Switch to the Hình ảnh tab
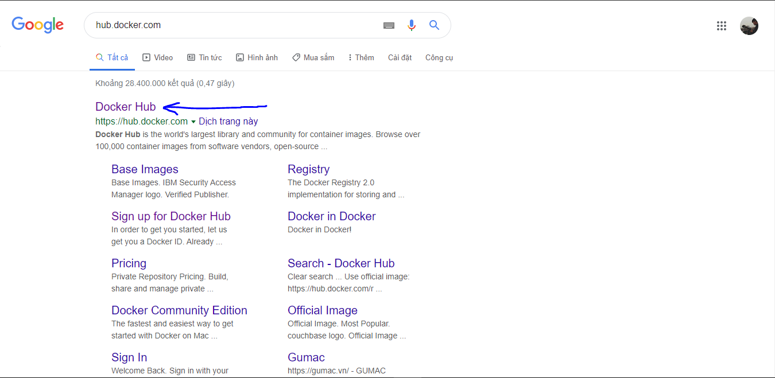The height and width of the screenshot is (378, 775). 257,57
